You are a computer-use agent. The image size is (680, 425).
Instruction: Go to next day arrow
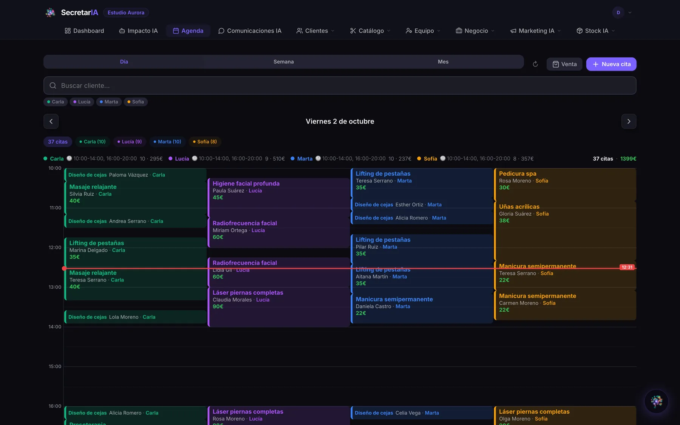[x=629, y=121]
